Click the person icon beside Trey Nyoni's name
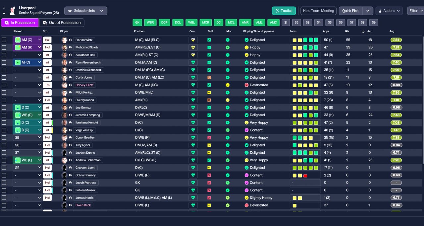The height and width of the screenshot is (226, 424). pyautogui.click(x=70, y=145)
